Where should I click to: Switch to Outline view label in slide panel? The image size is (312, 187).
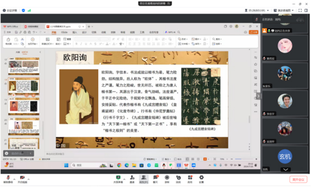point(18,52)
